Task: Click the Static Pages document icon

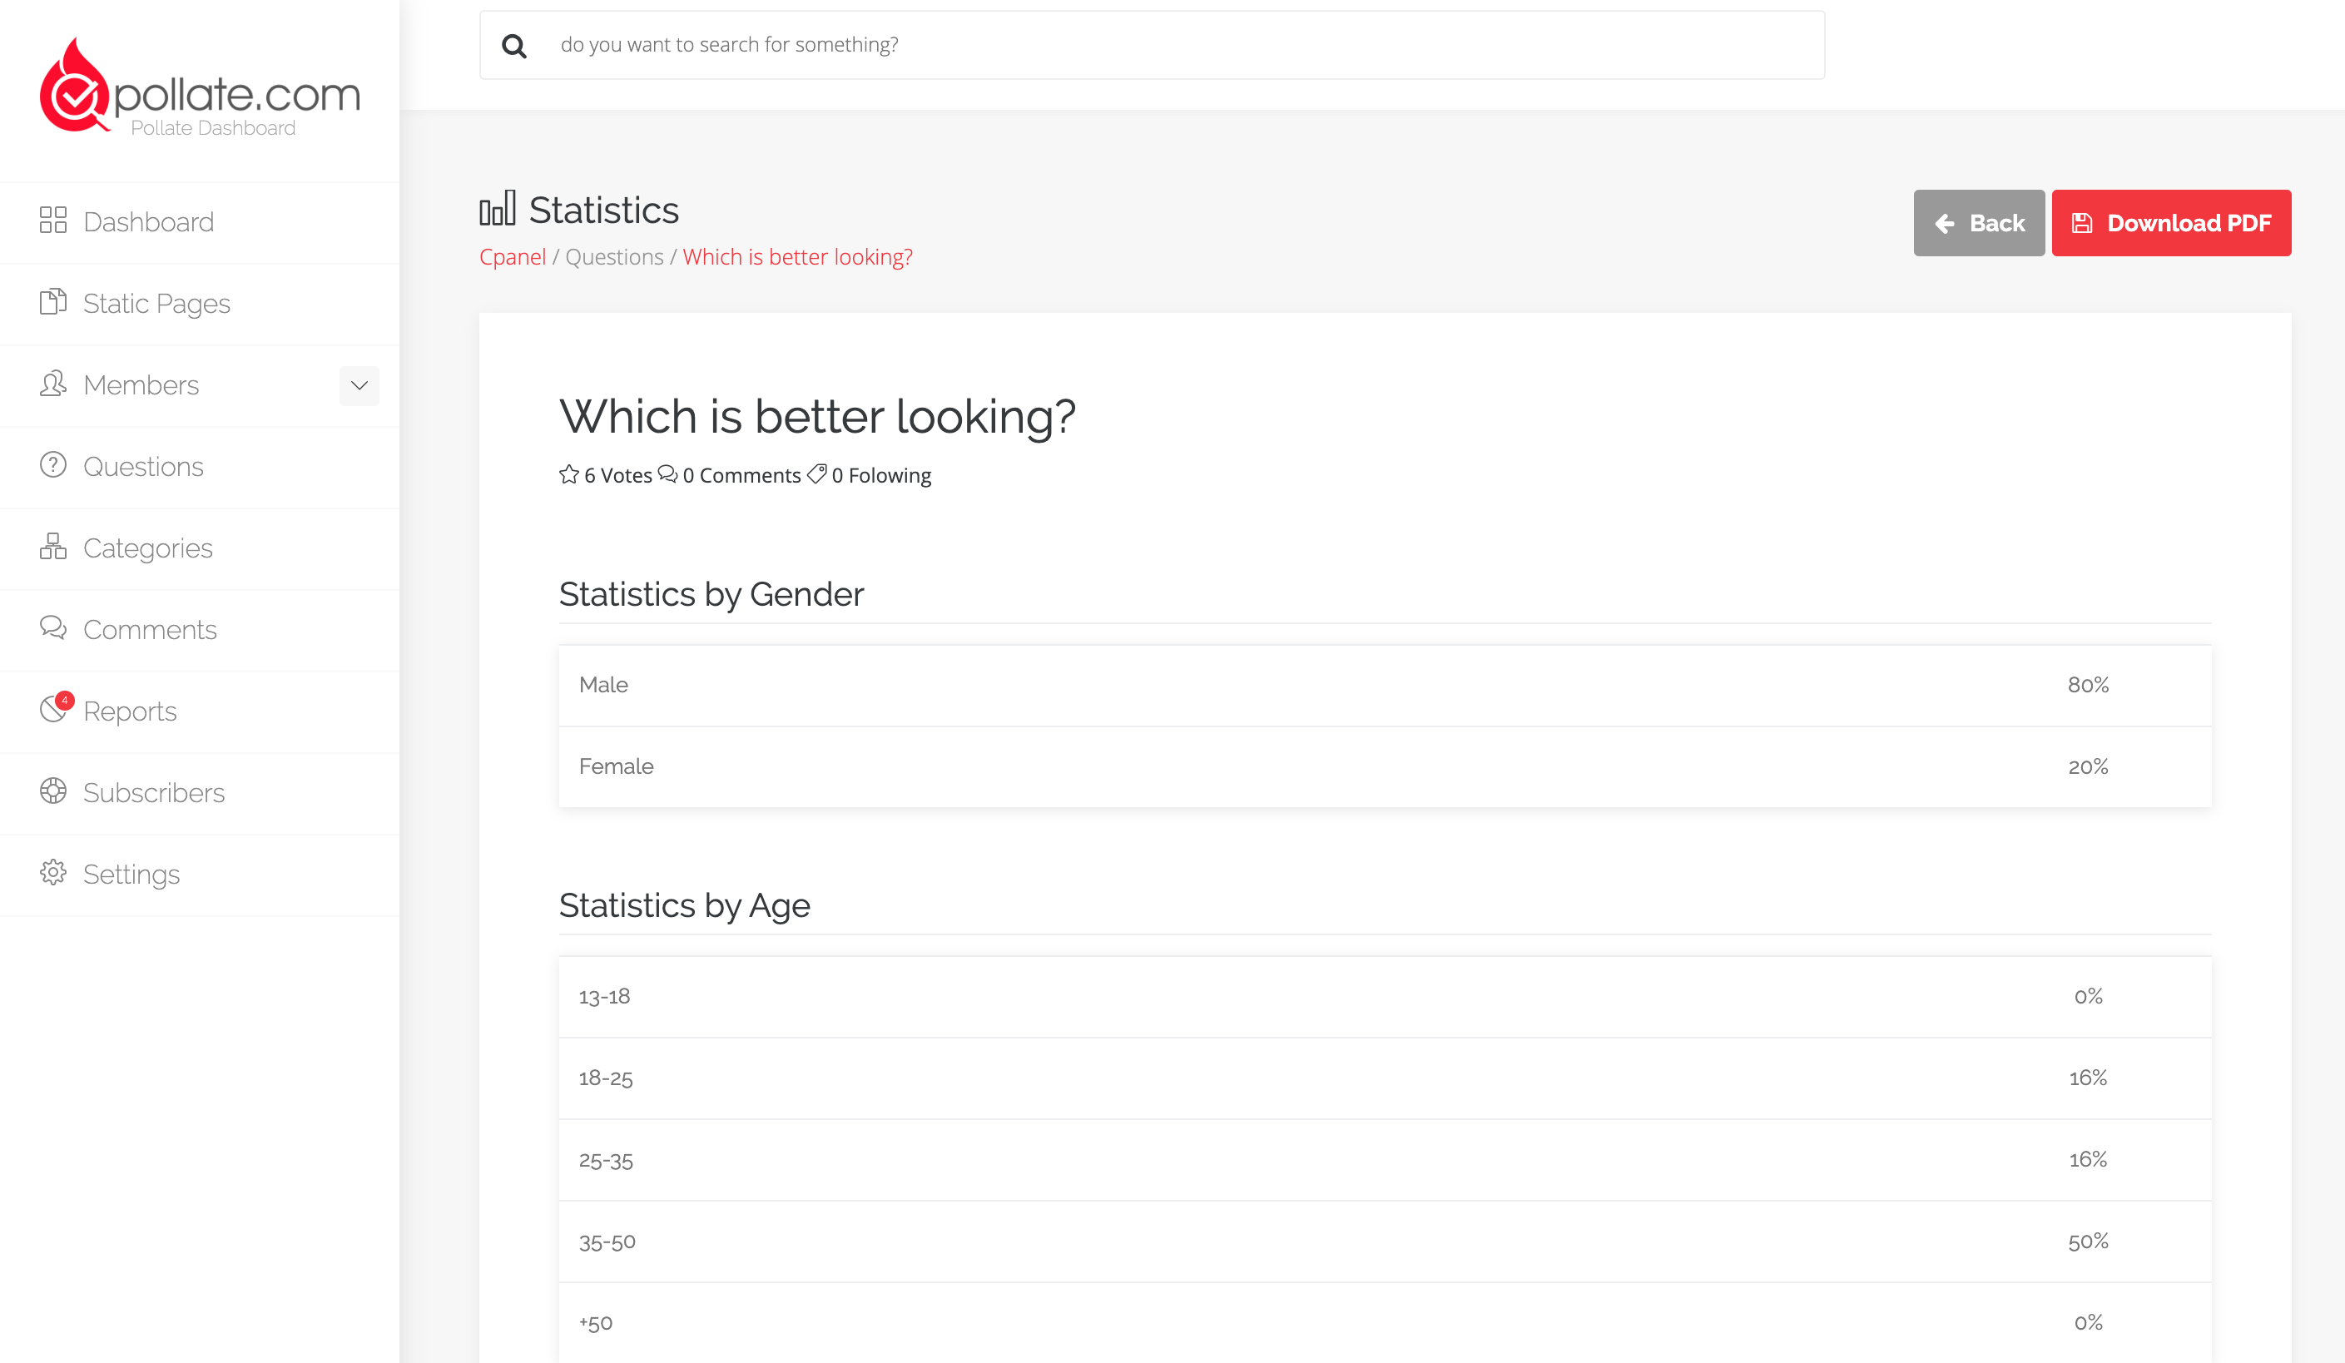Action: (x=53, y=301)
